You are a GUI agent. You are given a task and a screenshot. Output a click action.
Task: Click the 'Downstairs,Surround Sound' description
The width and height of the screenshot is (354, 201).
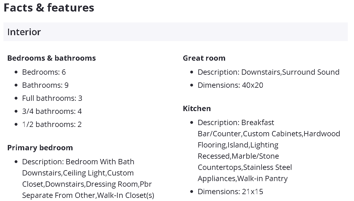tap(290, 72)
